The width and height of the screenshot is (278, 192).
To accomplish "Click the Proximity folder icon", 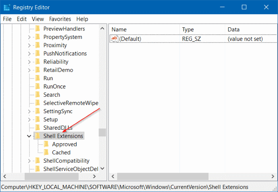I will coord(38,45).
